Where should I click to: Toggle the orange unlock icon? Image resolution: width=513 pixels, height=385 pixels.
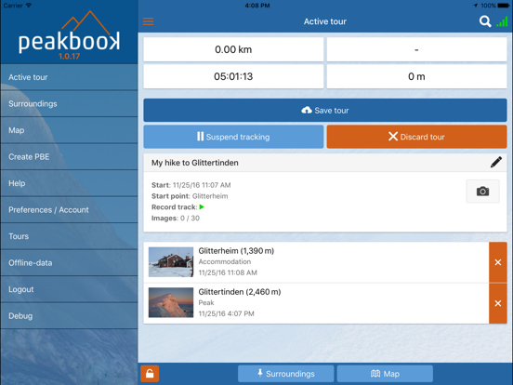click(150, 374)
